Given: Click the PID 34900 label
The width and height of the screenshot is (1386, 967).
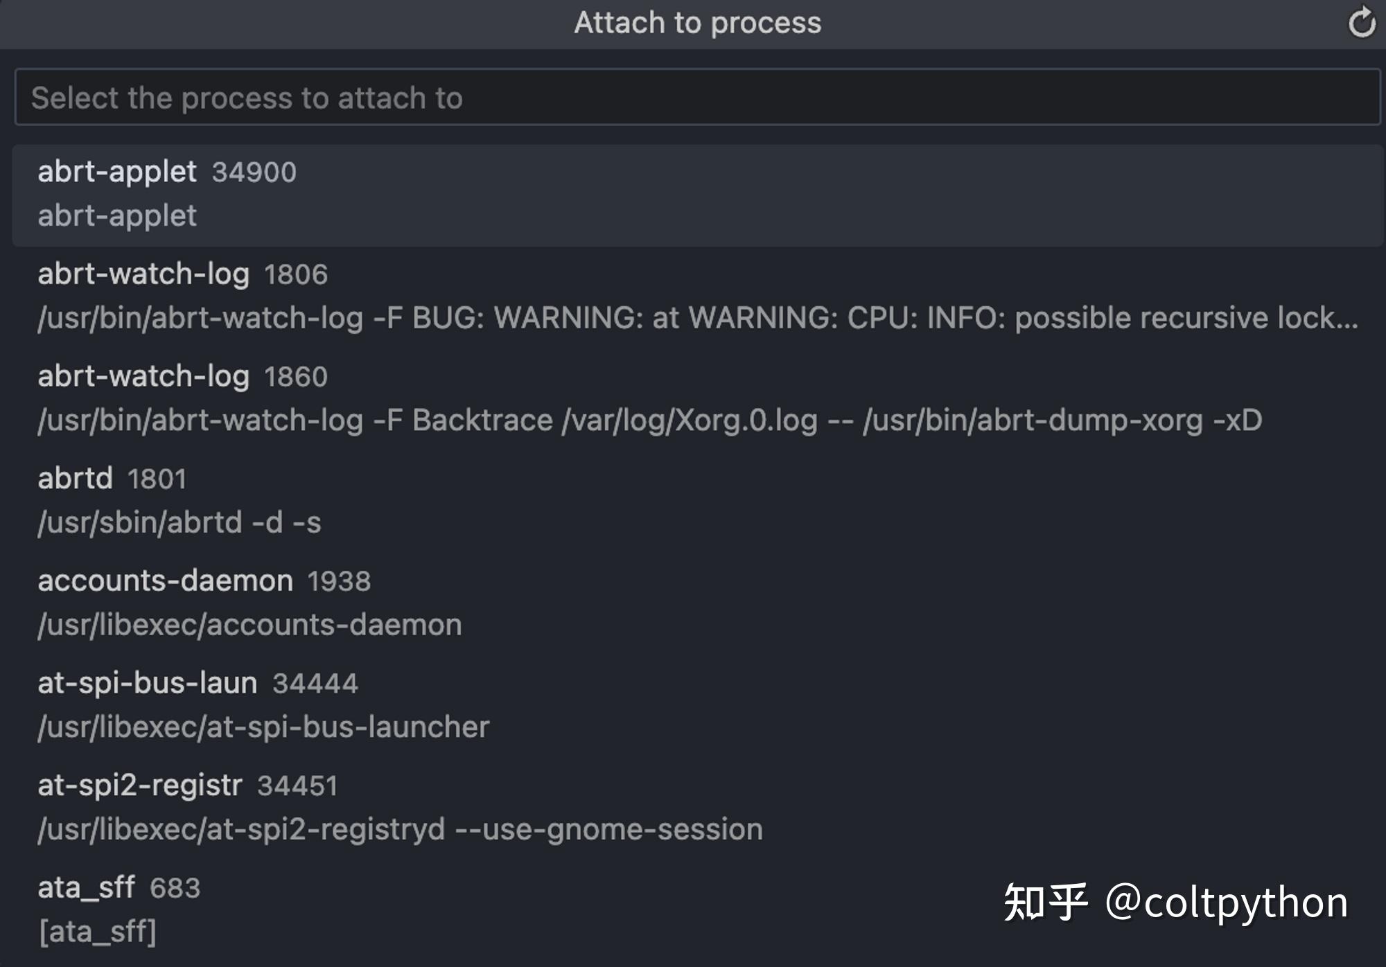Looking at the screenshot, I should click(254, 172).
